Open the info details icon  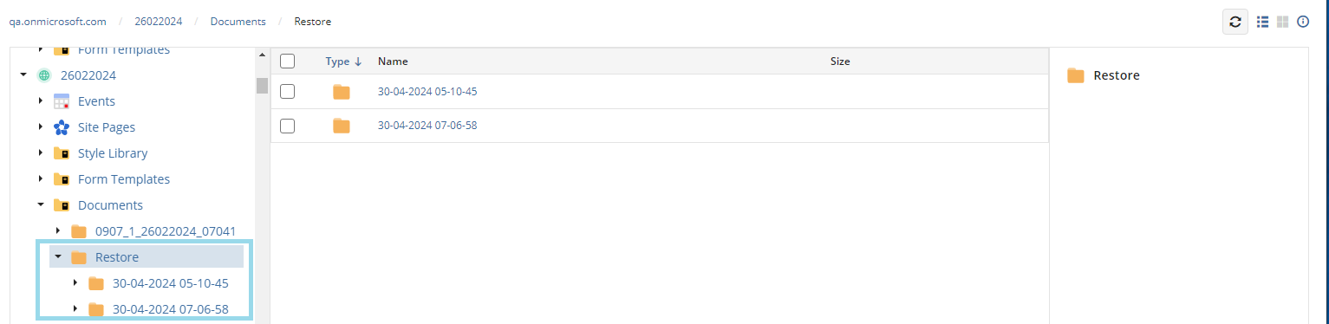[1303, 22]
